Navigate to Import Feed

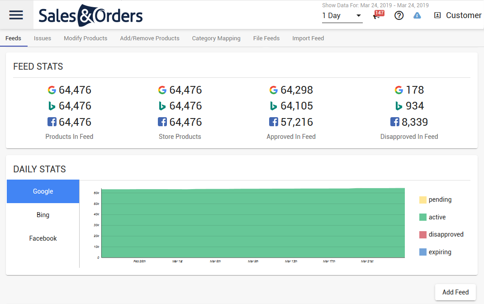[308, 38]
